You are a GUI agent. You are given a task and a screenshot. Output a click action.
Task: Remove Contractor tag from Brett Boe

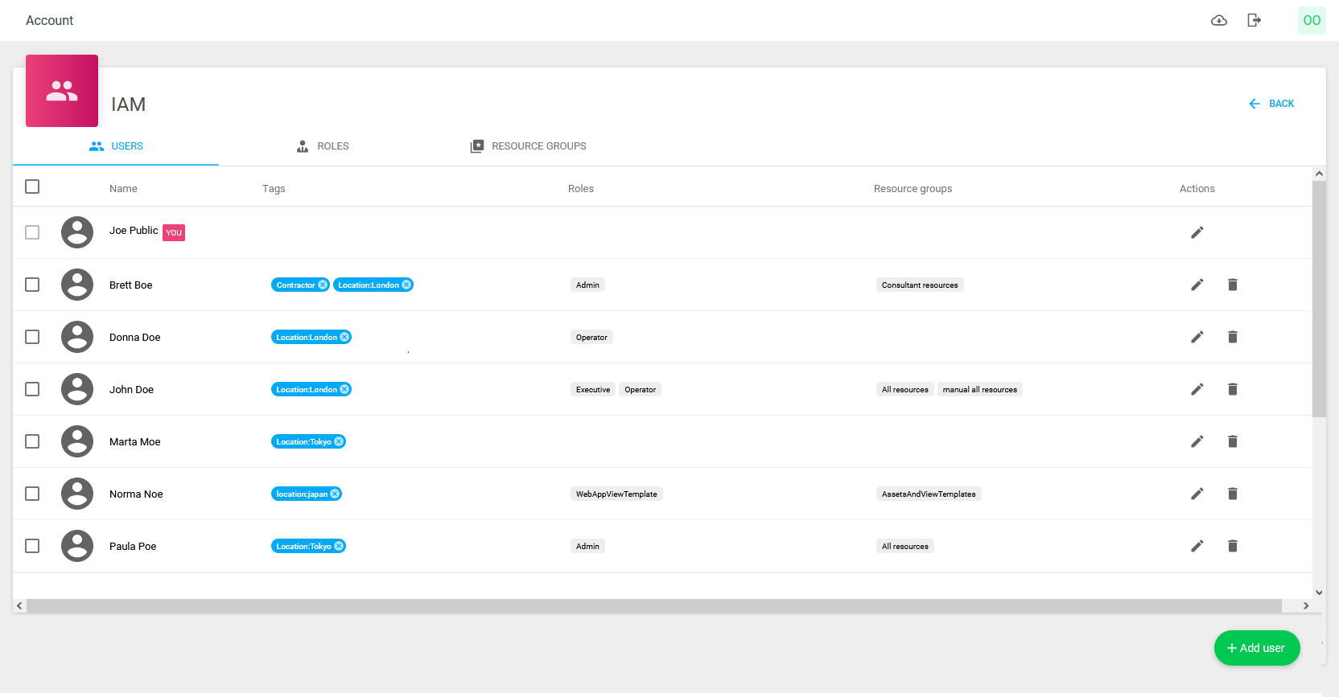323,285
